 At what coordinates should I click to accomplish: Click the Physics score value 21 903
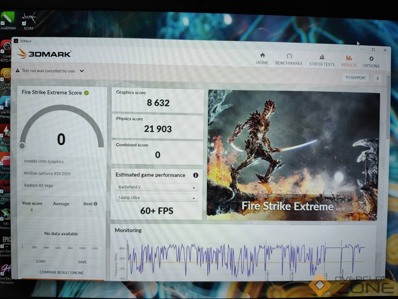coord(158,129)
